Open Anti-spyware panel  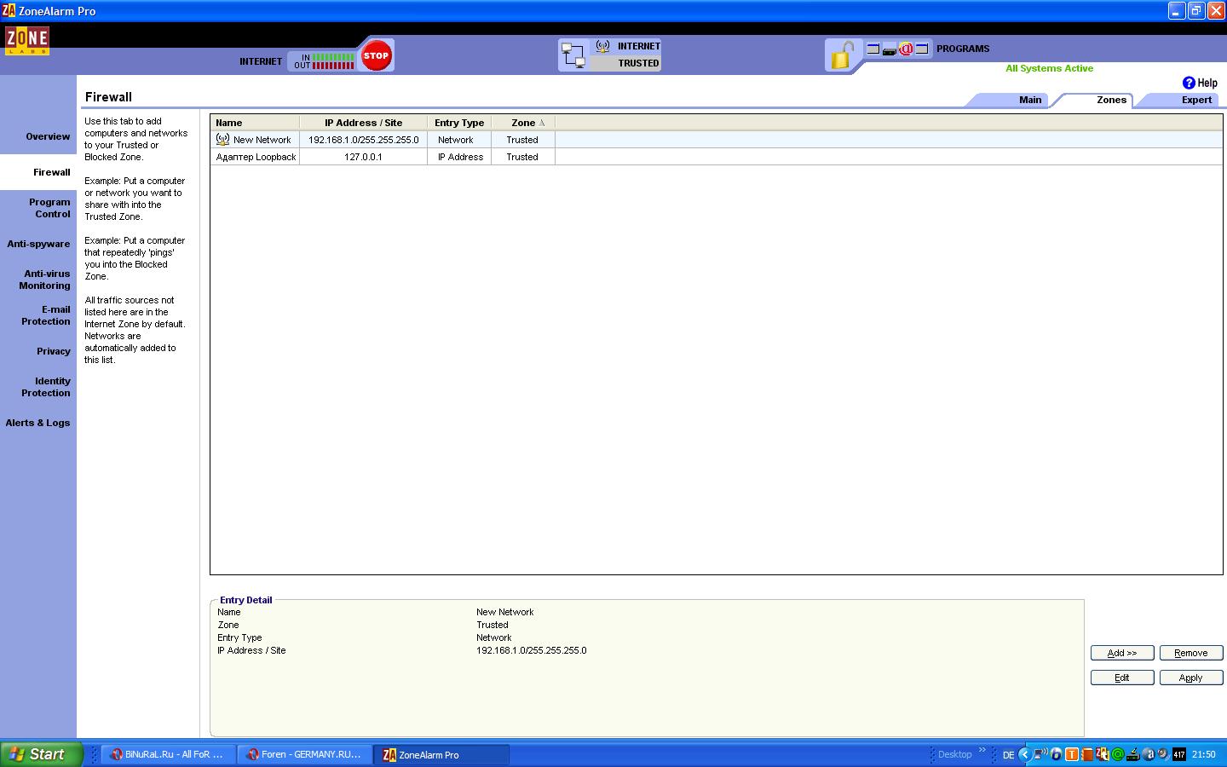click(38, 244)
